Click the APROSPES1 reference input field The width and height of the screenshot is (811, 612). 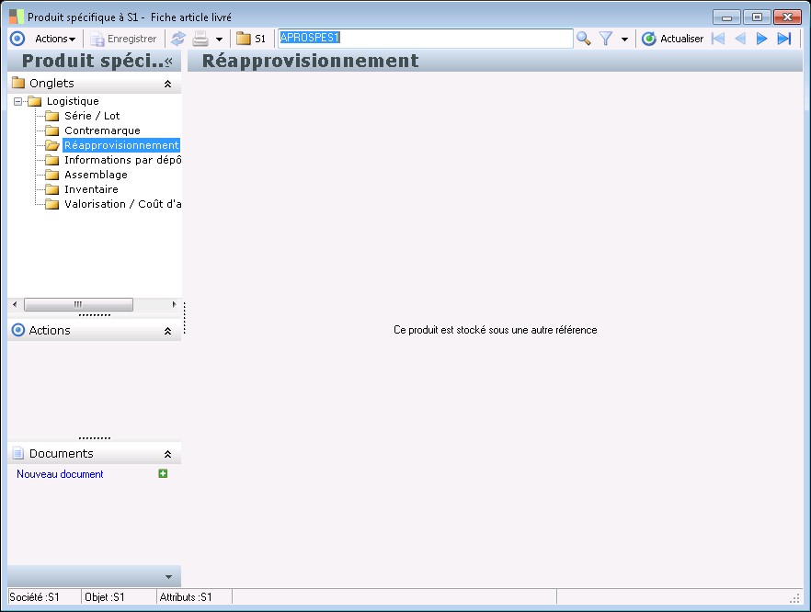click(425, 39)
